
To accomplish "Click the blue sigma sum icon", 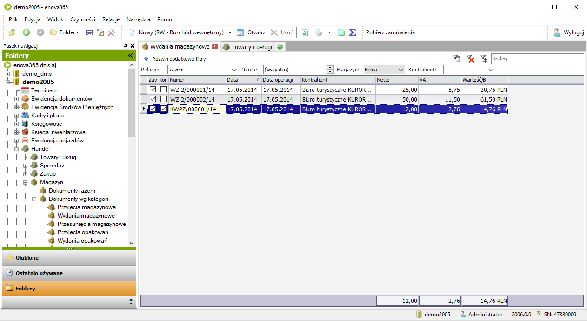I will pos(353,32).
